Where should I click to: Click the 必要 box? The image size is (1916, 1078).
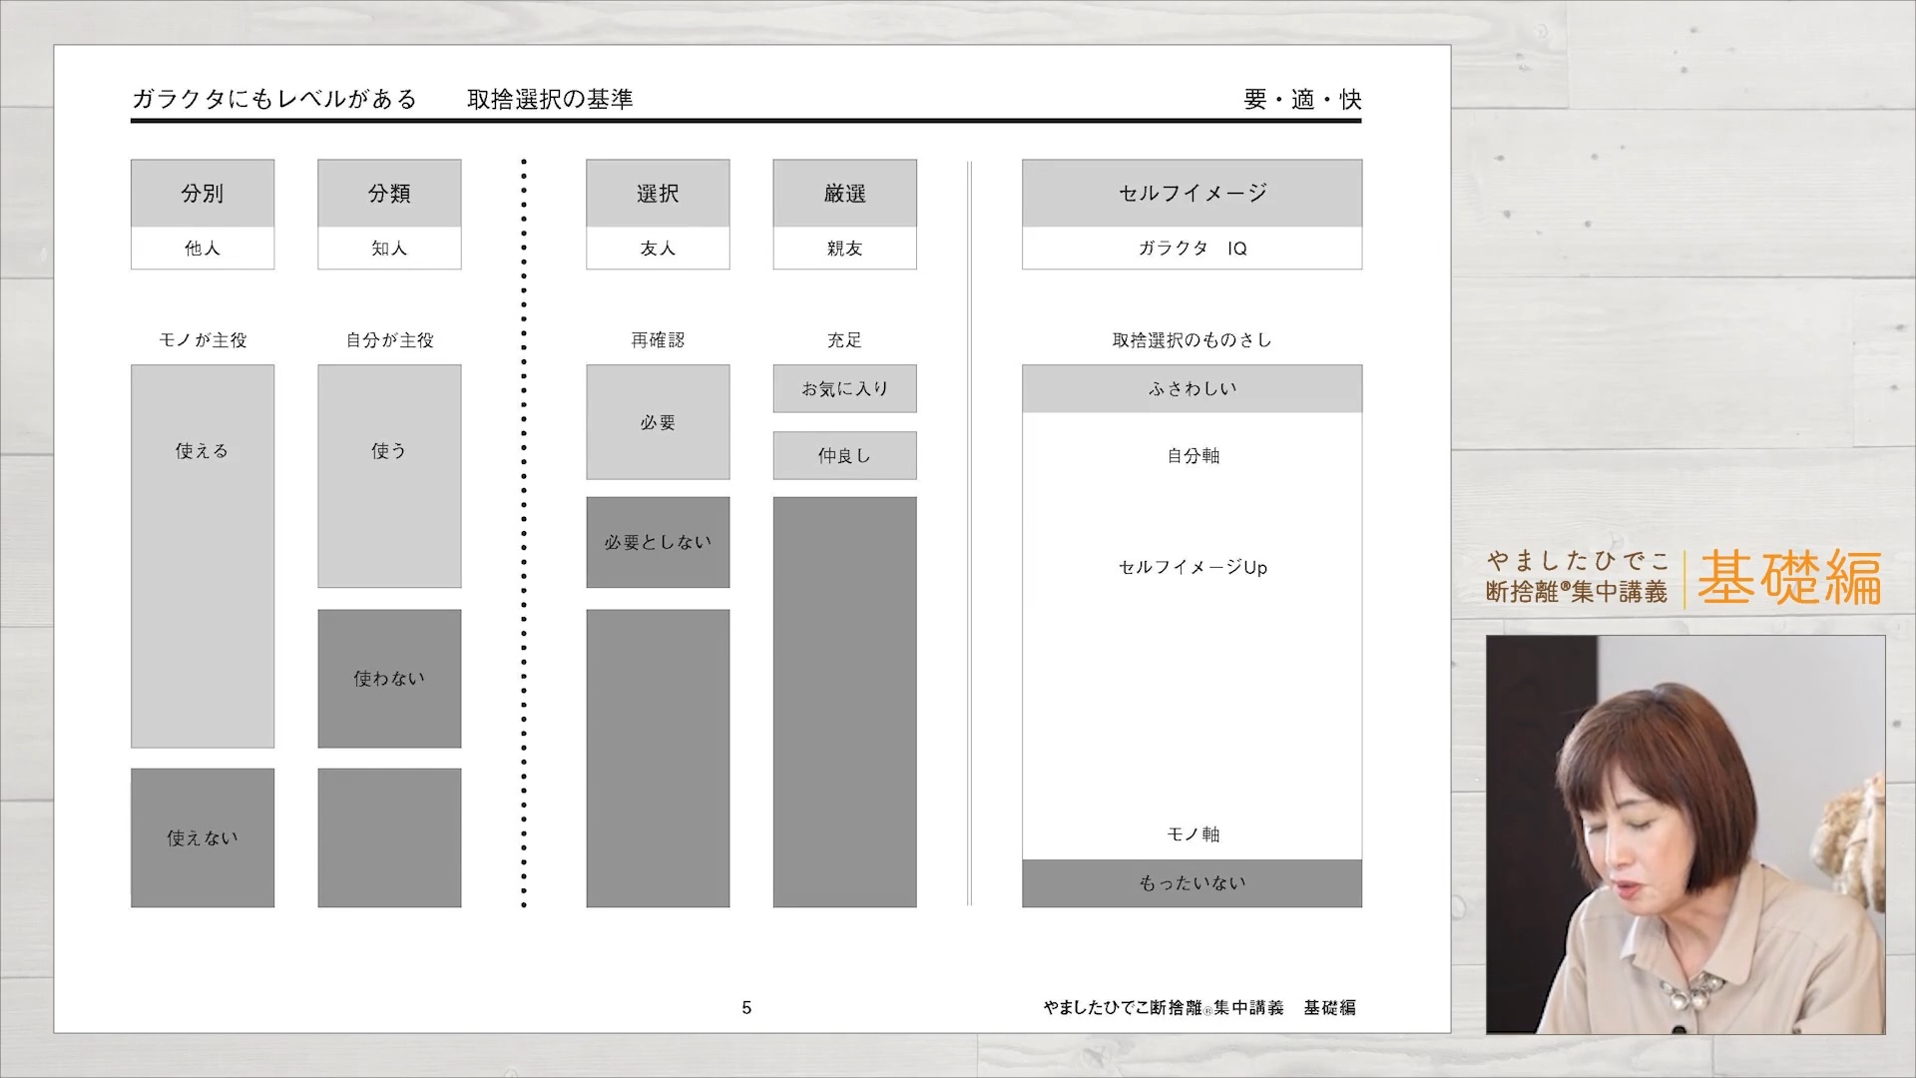coord(657,422)
